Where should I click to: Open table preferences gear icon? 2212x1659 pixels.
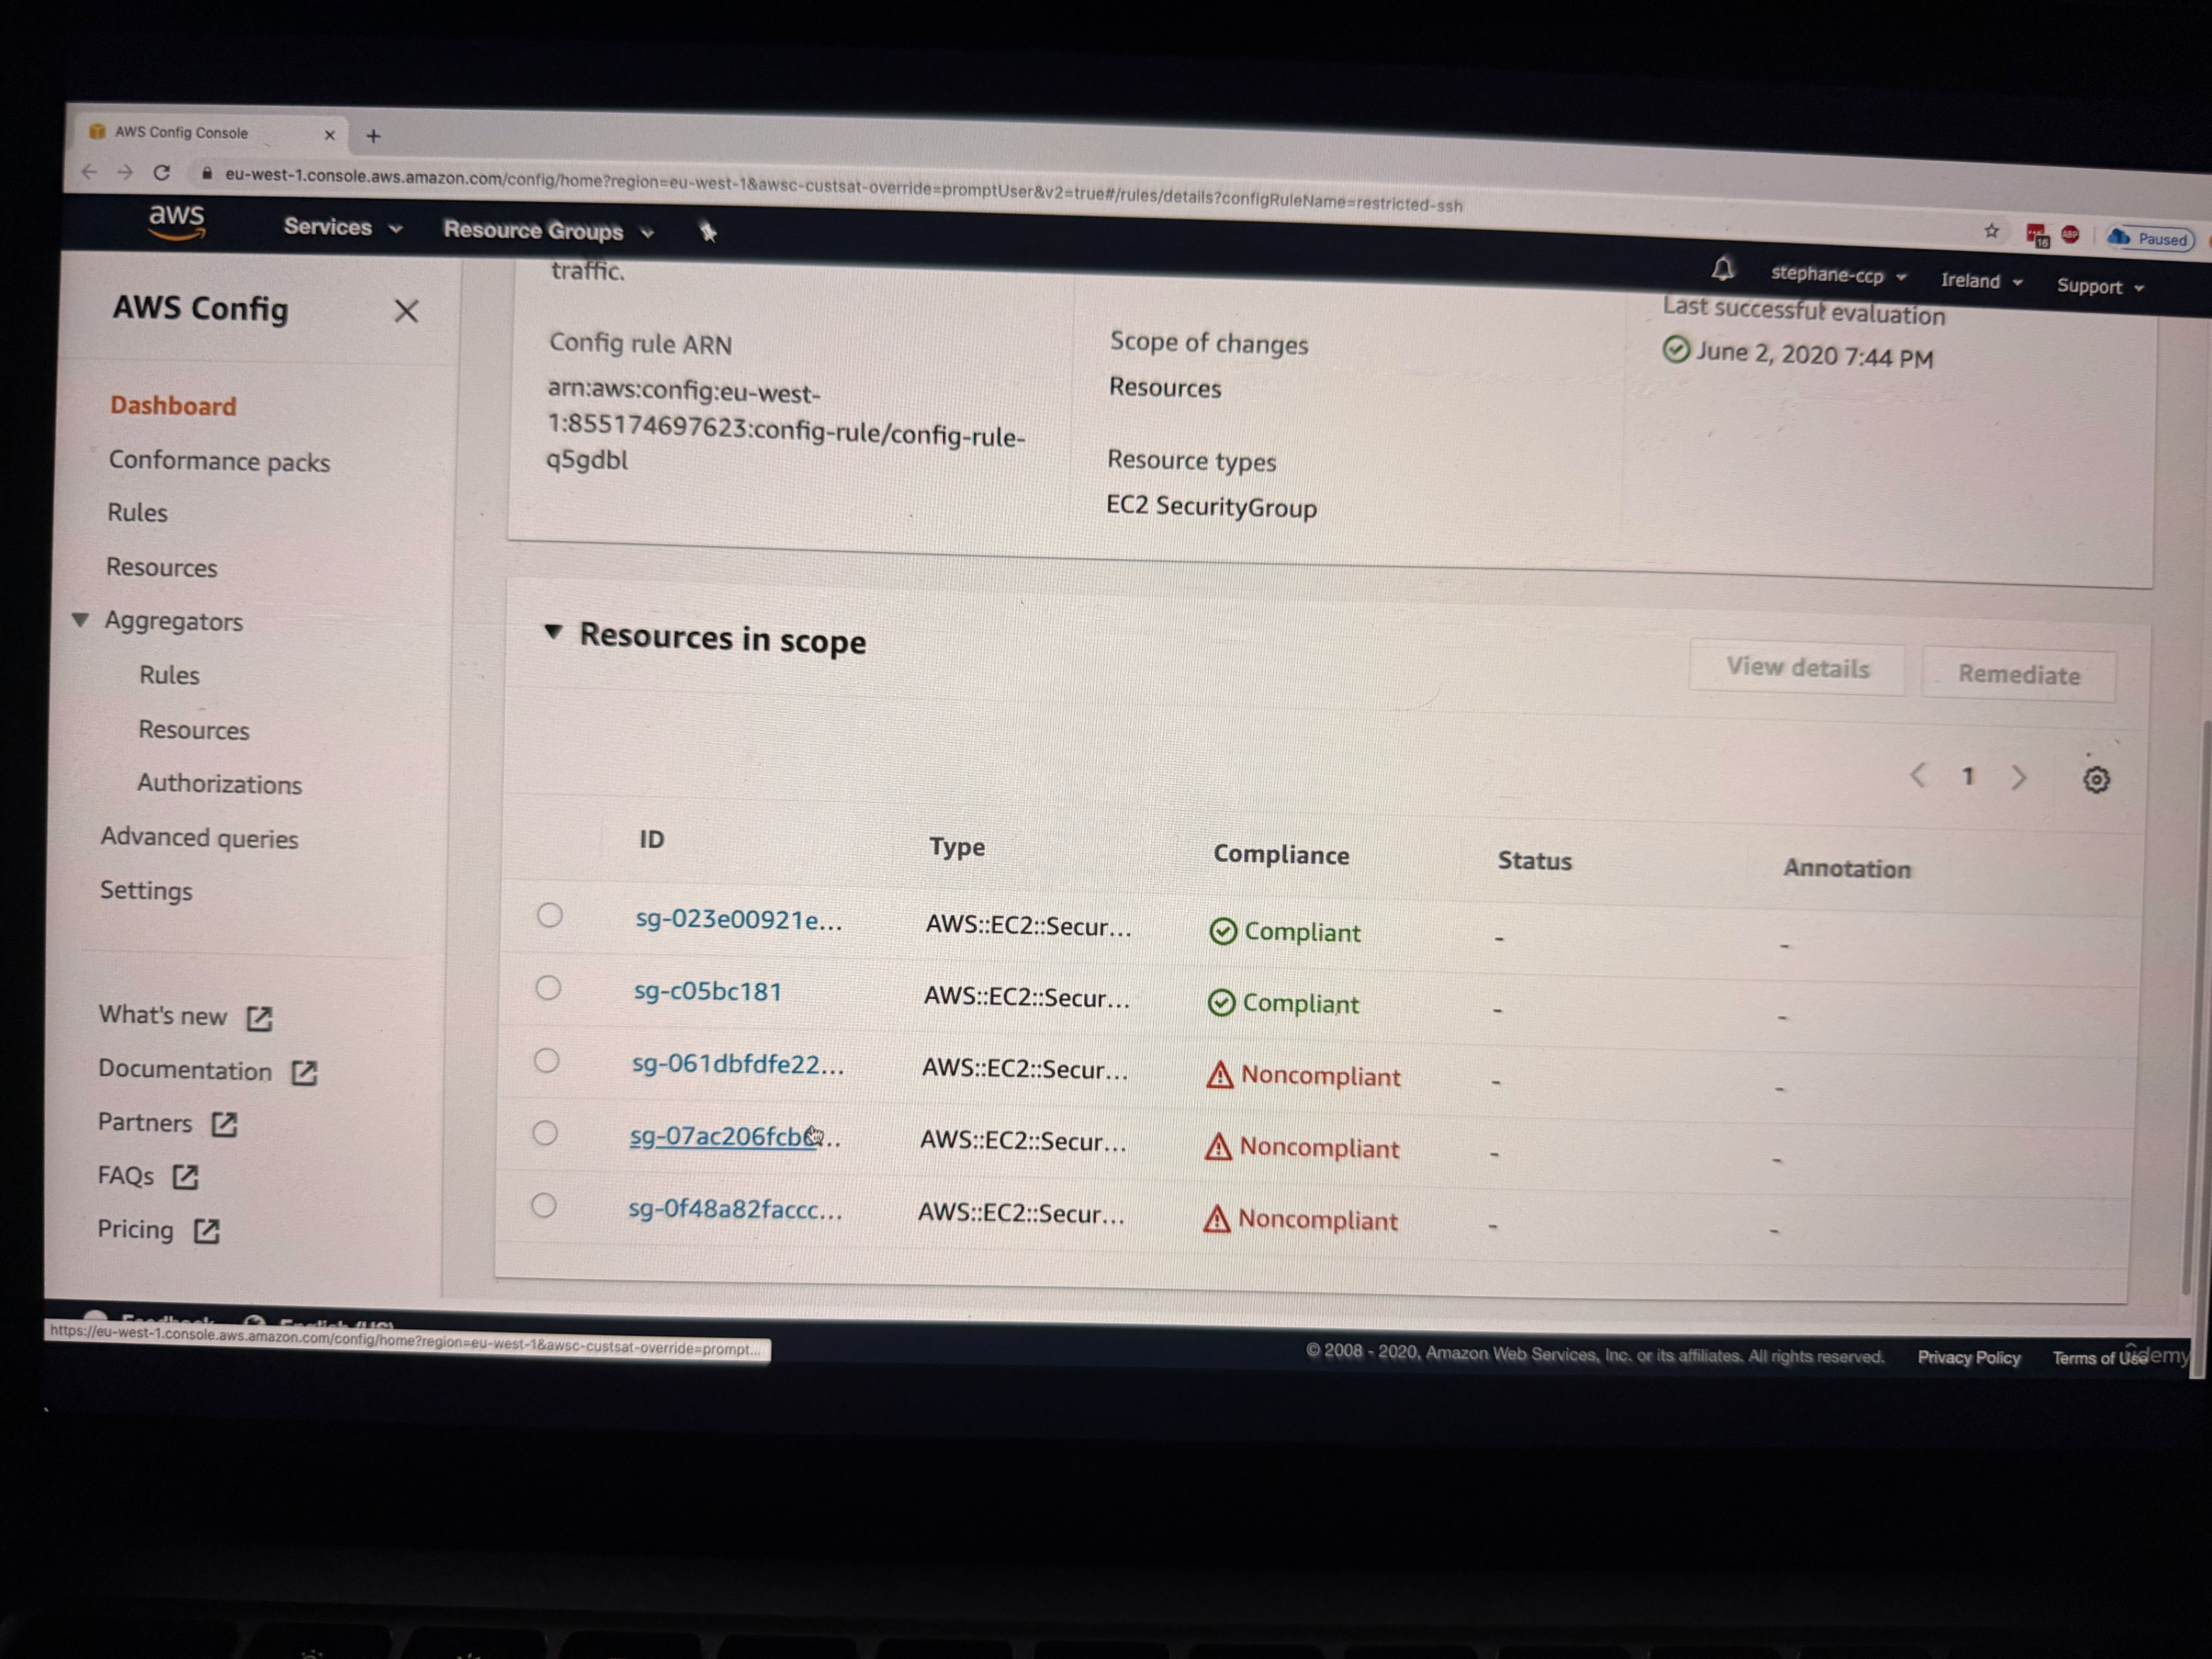pos(2096,779)
